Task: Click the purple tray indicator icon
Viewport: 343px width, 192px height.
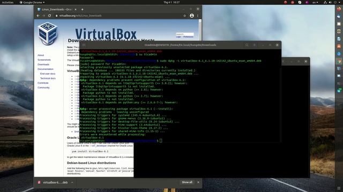Action: pyautogui.click(x=307, y=2)
